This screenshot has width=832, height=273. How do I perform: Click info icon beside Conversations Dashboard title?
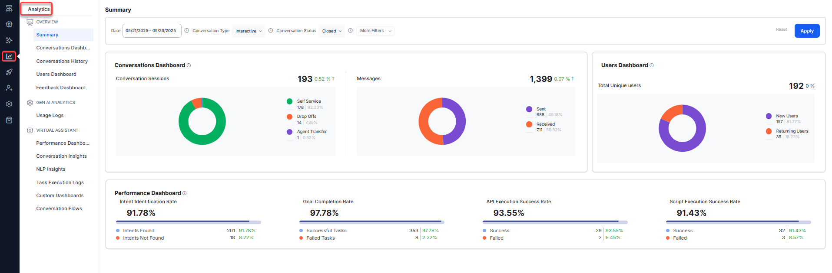pyautogui.click(x=189, y=65)
